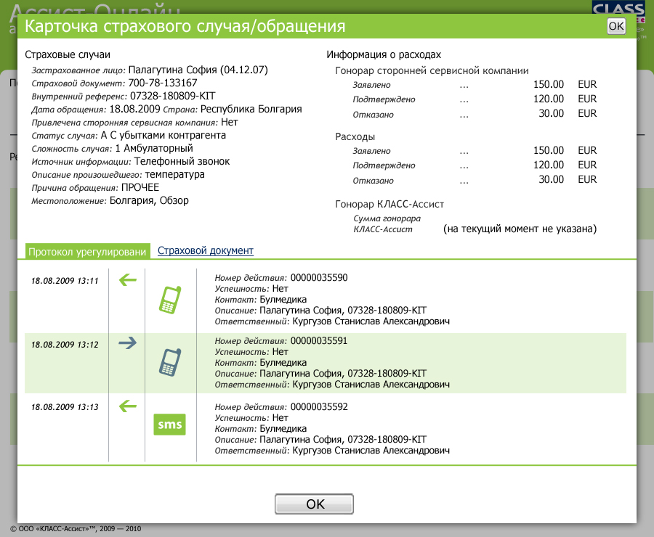654x537 pixels.
Task: Expand details for Подтверждено in the fee section
Action: [x=464, y=99]
